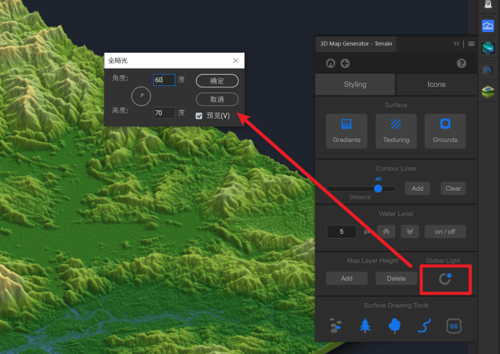Viewport: 500px width, 354px height.
Task: Click the Home icon in Terrain panel
Action: point(331,63)
